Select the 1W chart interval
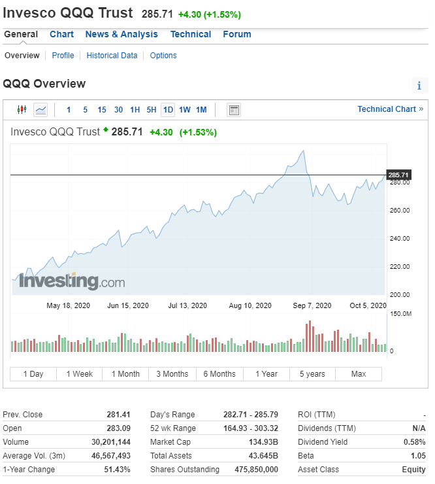This screenshot has height=484, width=435. pos(185,110)
